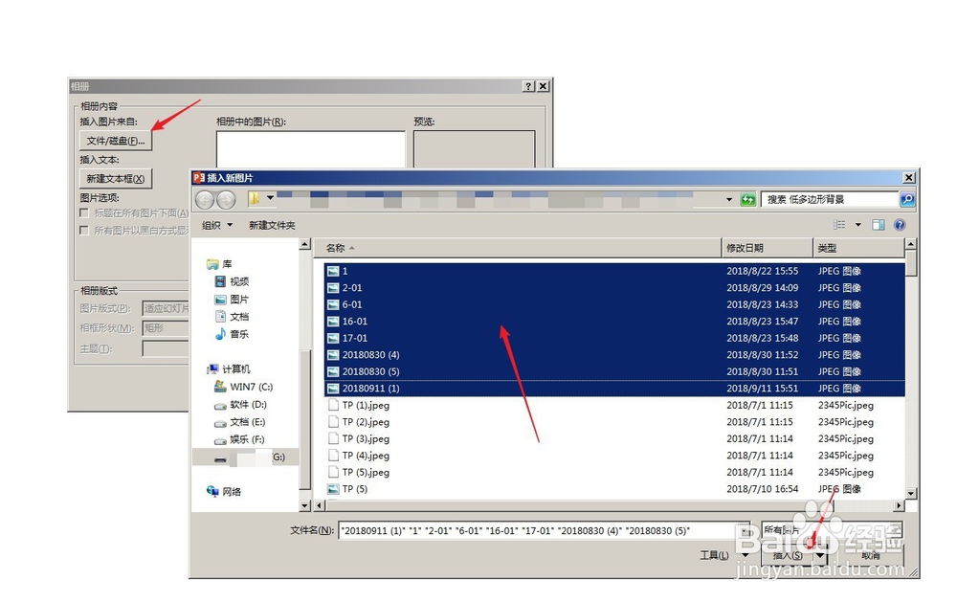Select 计算机 in navigation pane
This screenshot has width=957, height=602.
click(229, 368)
